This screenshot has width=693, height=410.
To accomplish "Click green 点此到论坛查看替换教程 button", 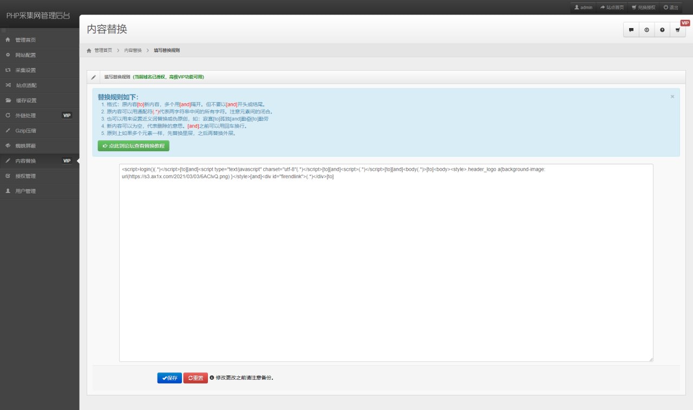I will (x=133, y=146).
